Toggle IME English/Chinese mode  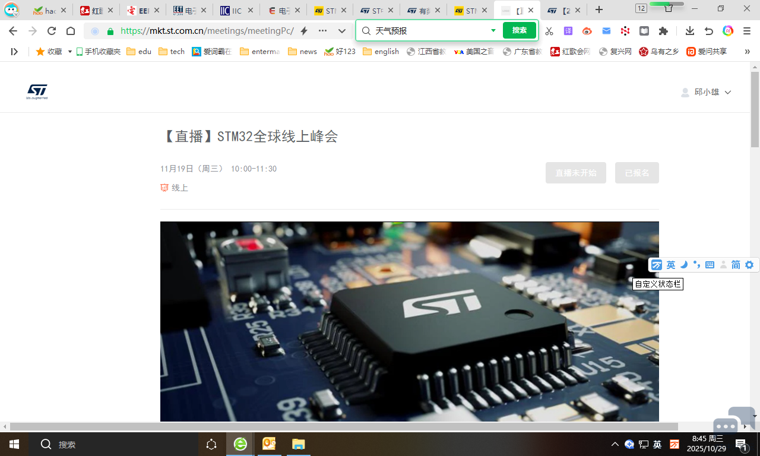pos(670,265)
